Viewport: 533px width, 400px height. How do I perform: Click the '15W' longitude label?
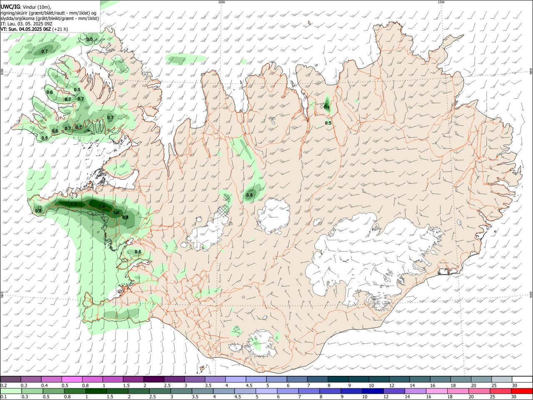(441, 2)
